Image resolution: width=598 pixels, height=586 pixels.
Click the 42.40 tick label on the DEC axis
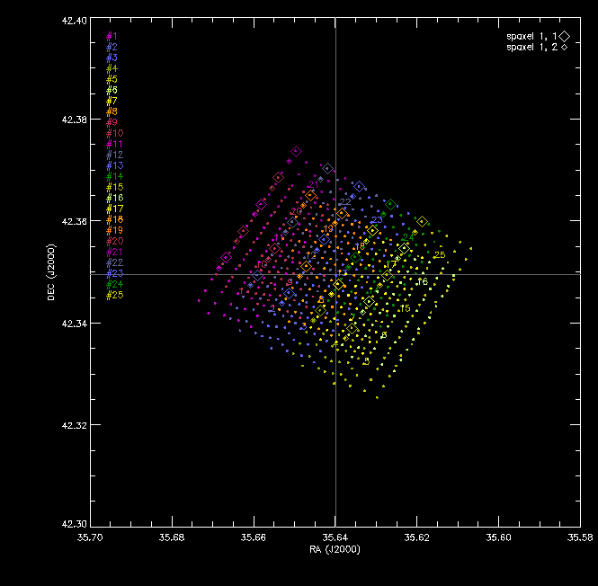[74, 21]
